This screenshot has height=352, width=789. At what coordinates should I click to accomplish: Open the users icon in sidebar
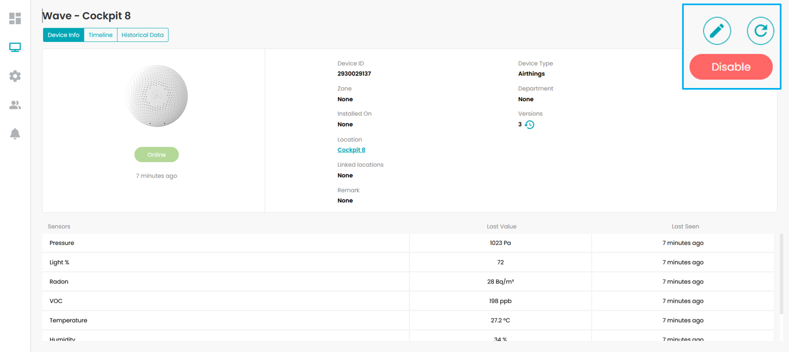pyautogui.click(x=15, y=105)
